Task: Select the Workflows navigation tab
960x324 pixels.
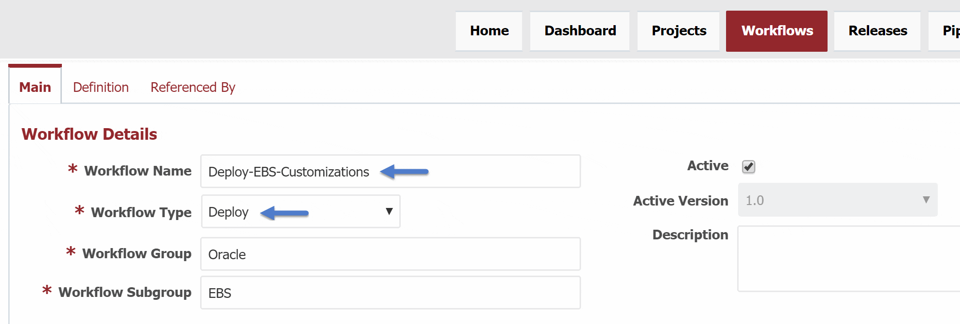Action: click(x=777, y=31)
